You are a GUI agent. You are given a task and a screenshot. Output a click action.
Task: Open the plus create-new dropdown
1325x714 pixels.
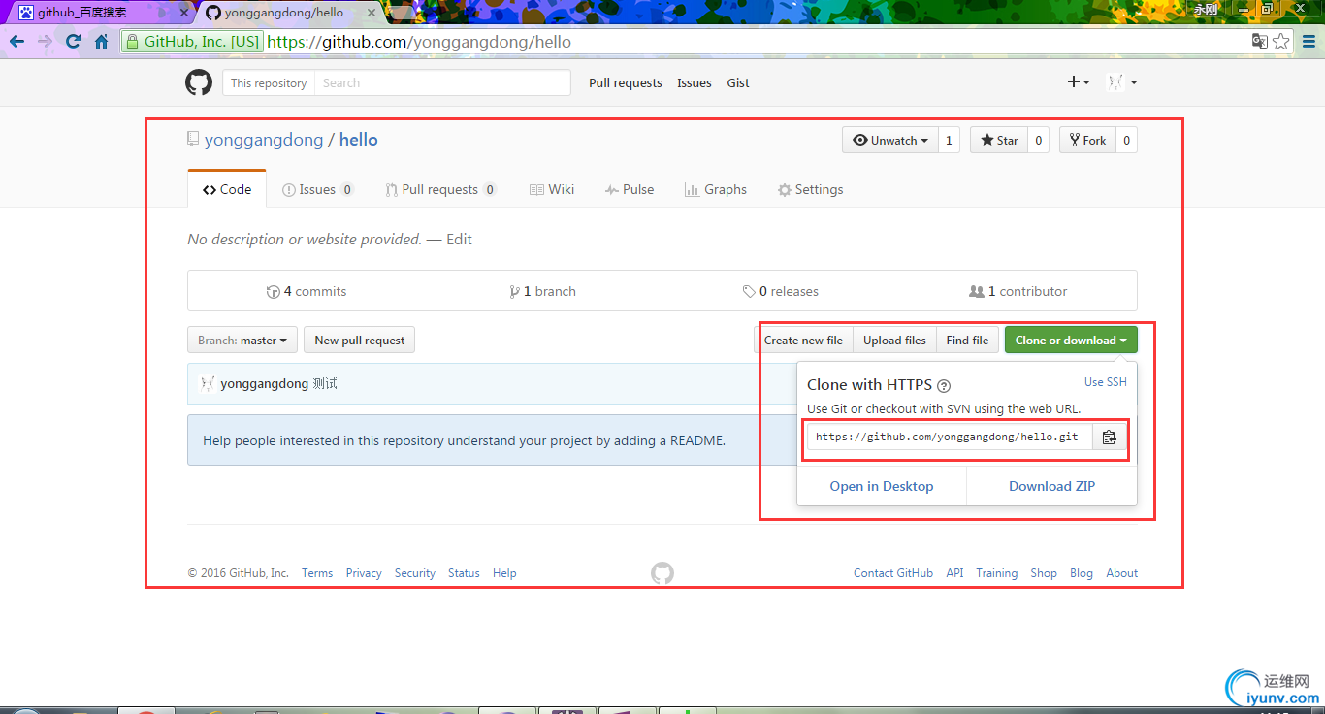pyautogui.click(x=1079, y=82)
